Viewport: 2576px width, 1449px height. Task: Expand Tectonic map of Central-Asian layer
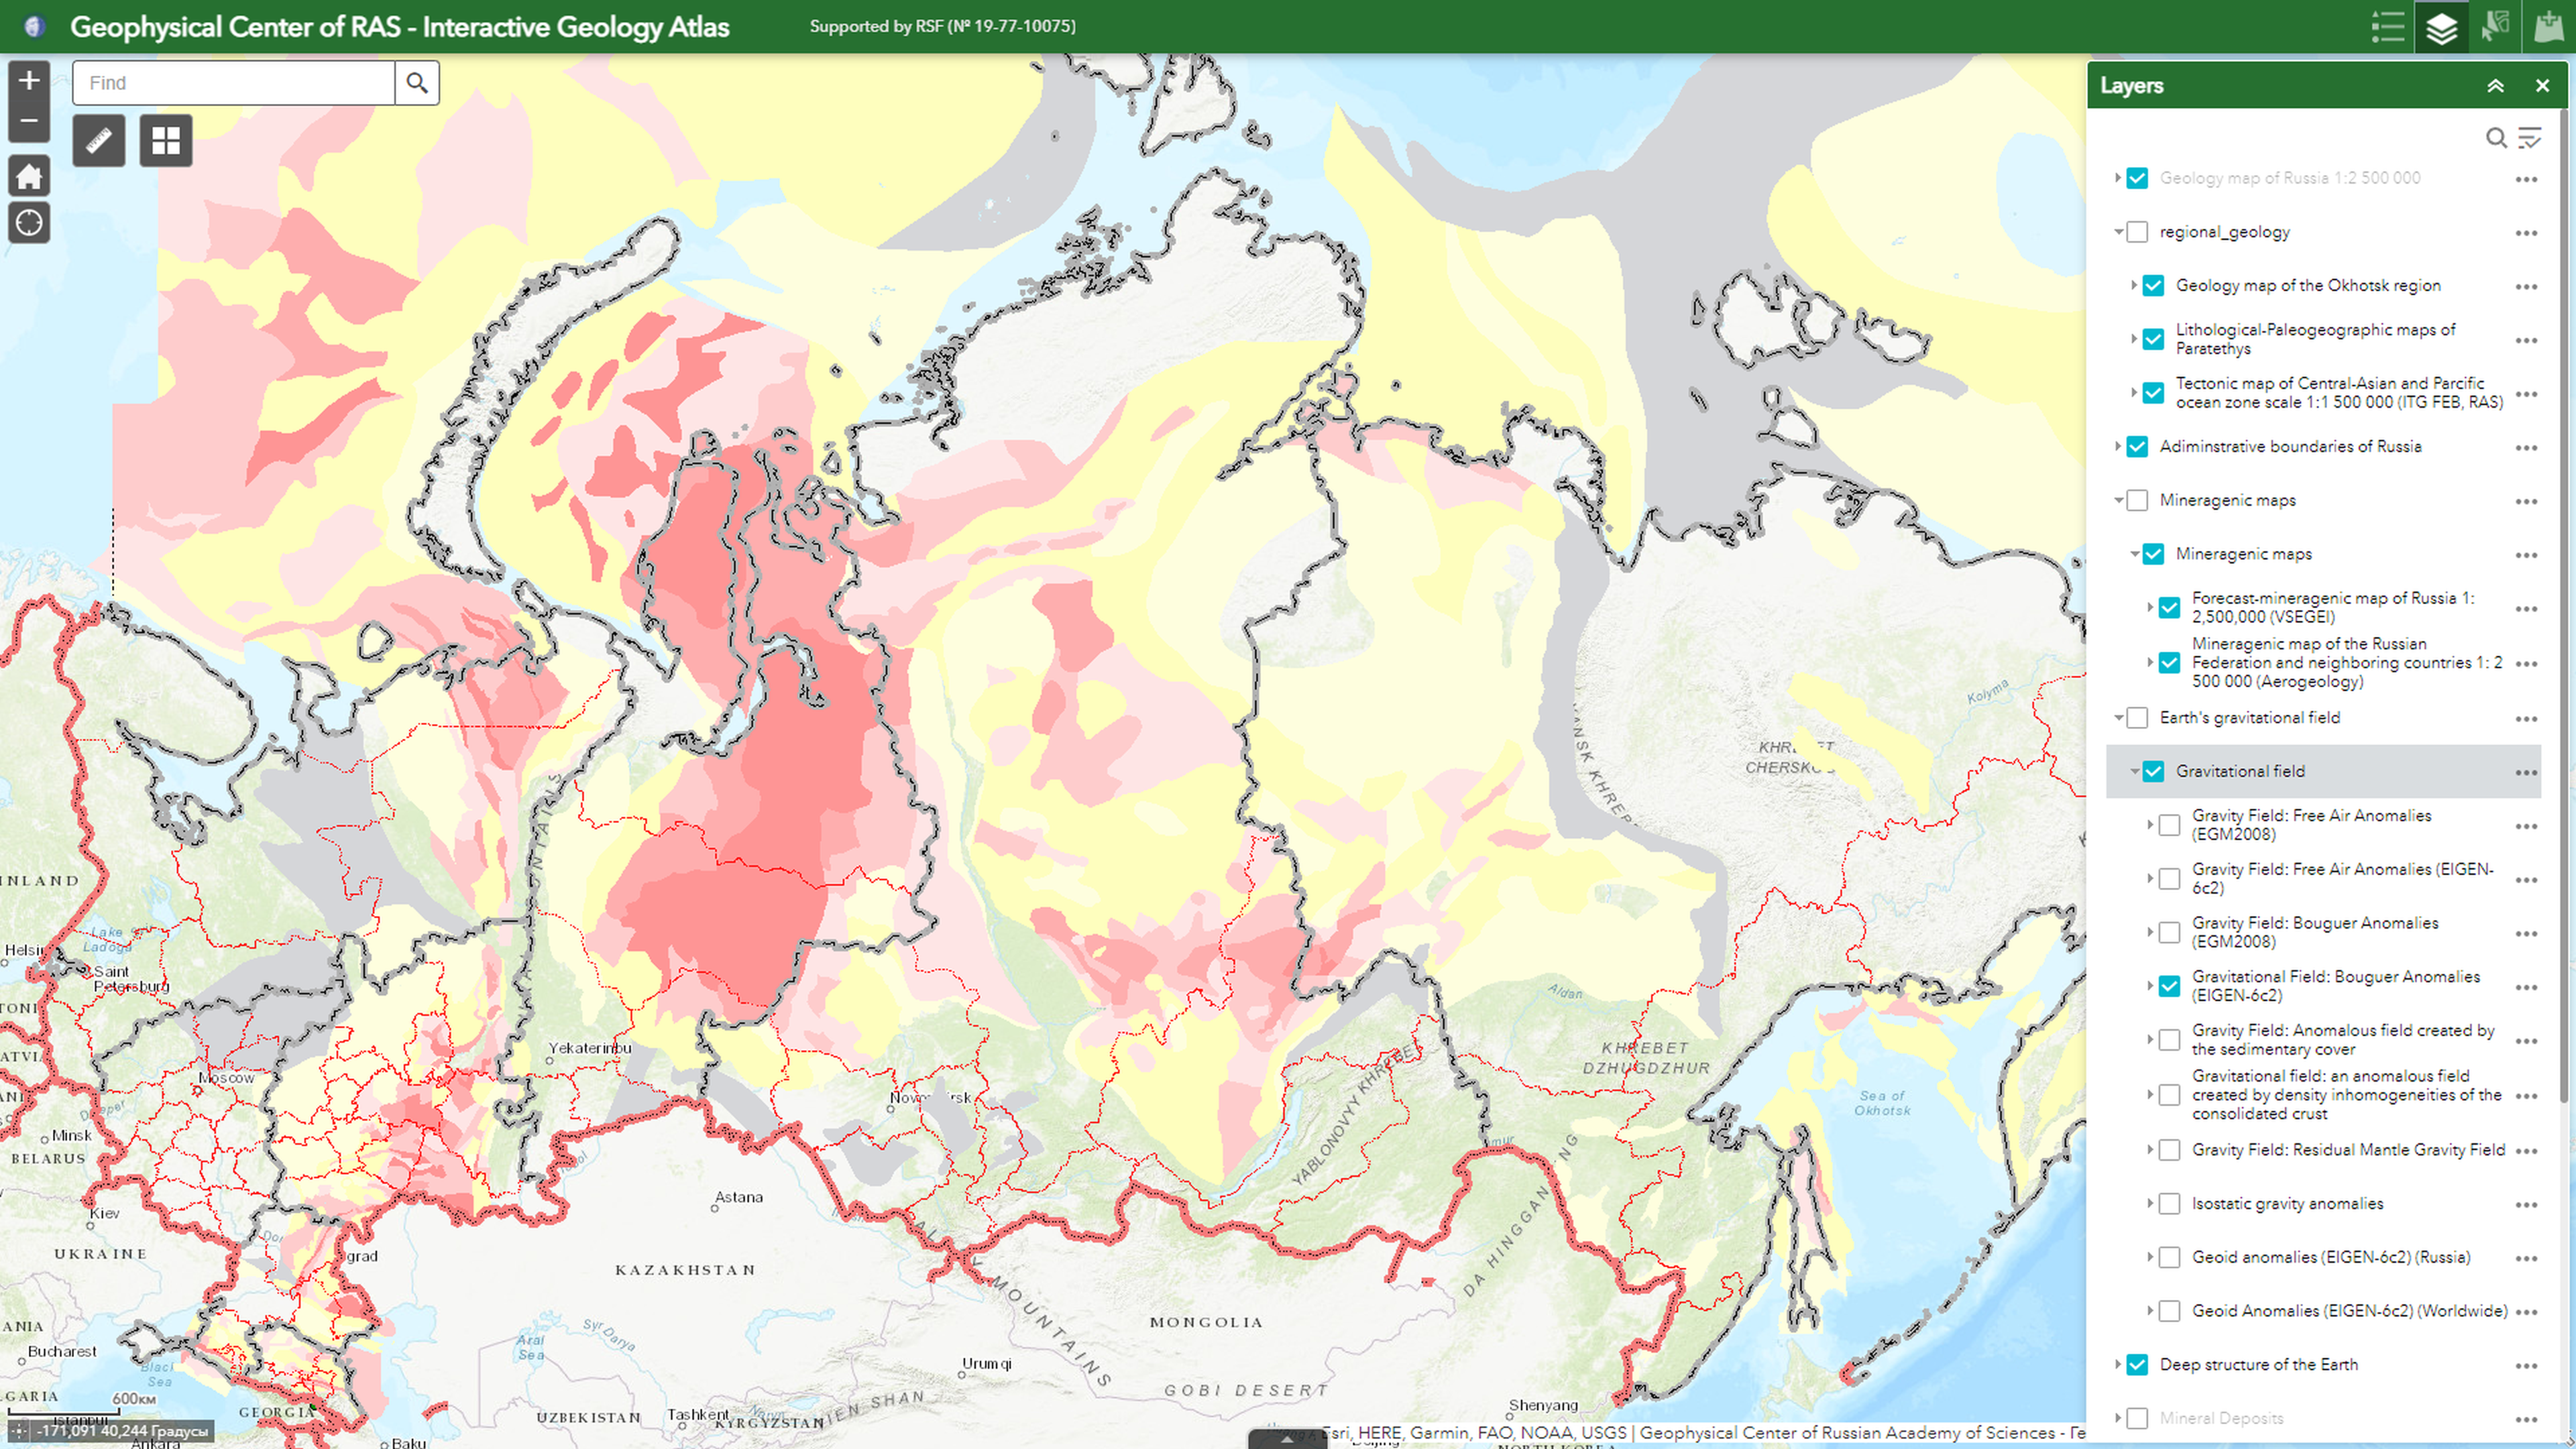coord(2133,393)
